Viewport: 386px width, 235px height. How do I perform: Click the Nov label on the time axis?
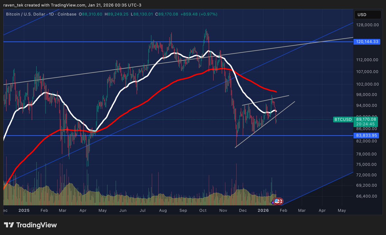pyautogui.click(x=223, y=211)
